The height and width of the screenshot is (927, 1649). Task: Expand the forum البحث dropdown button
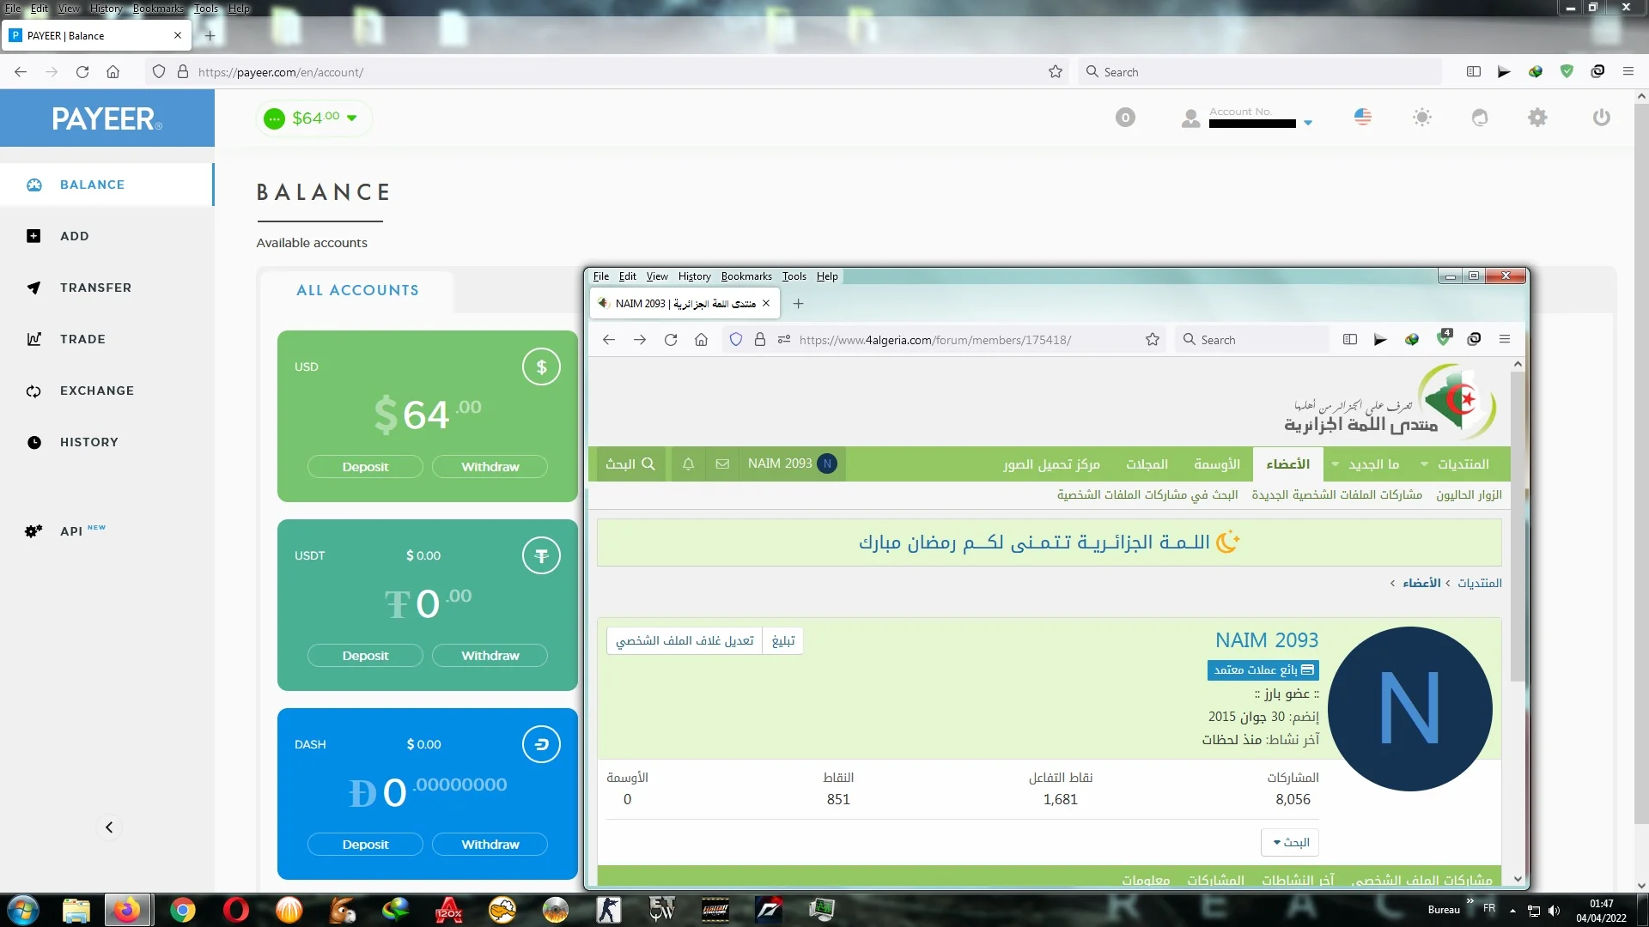pos(1290,842)
